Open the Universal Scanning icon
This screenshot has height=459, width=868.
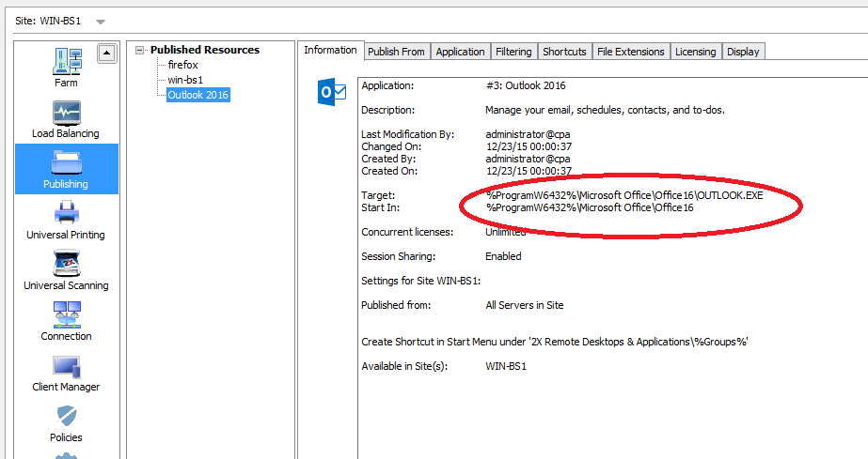click(x=67, y=264)
